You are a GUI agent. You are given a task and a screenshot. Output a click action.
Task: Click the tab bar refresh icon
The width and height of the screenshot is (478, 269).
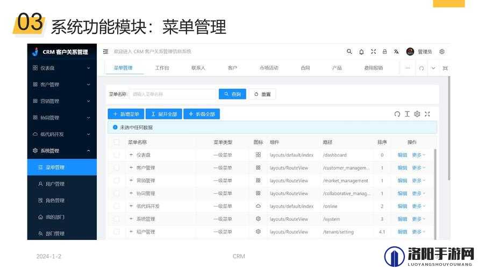pos(422,68)
